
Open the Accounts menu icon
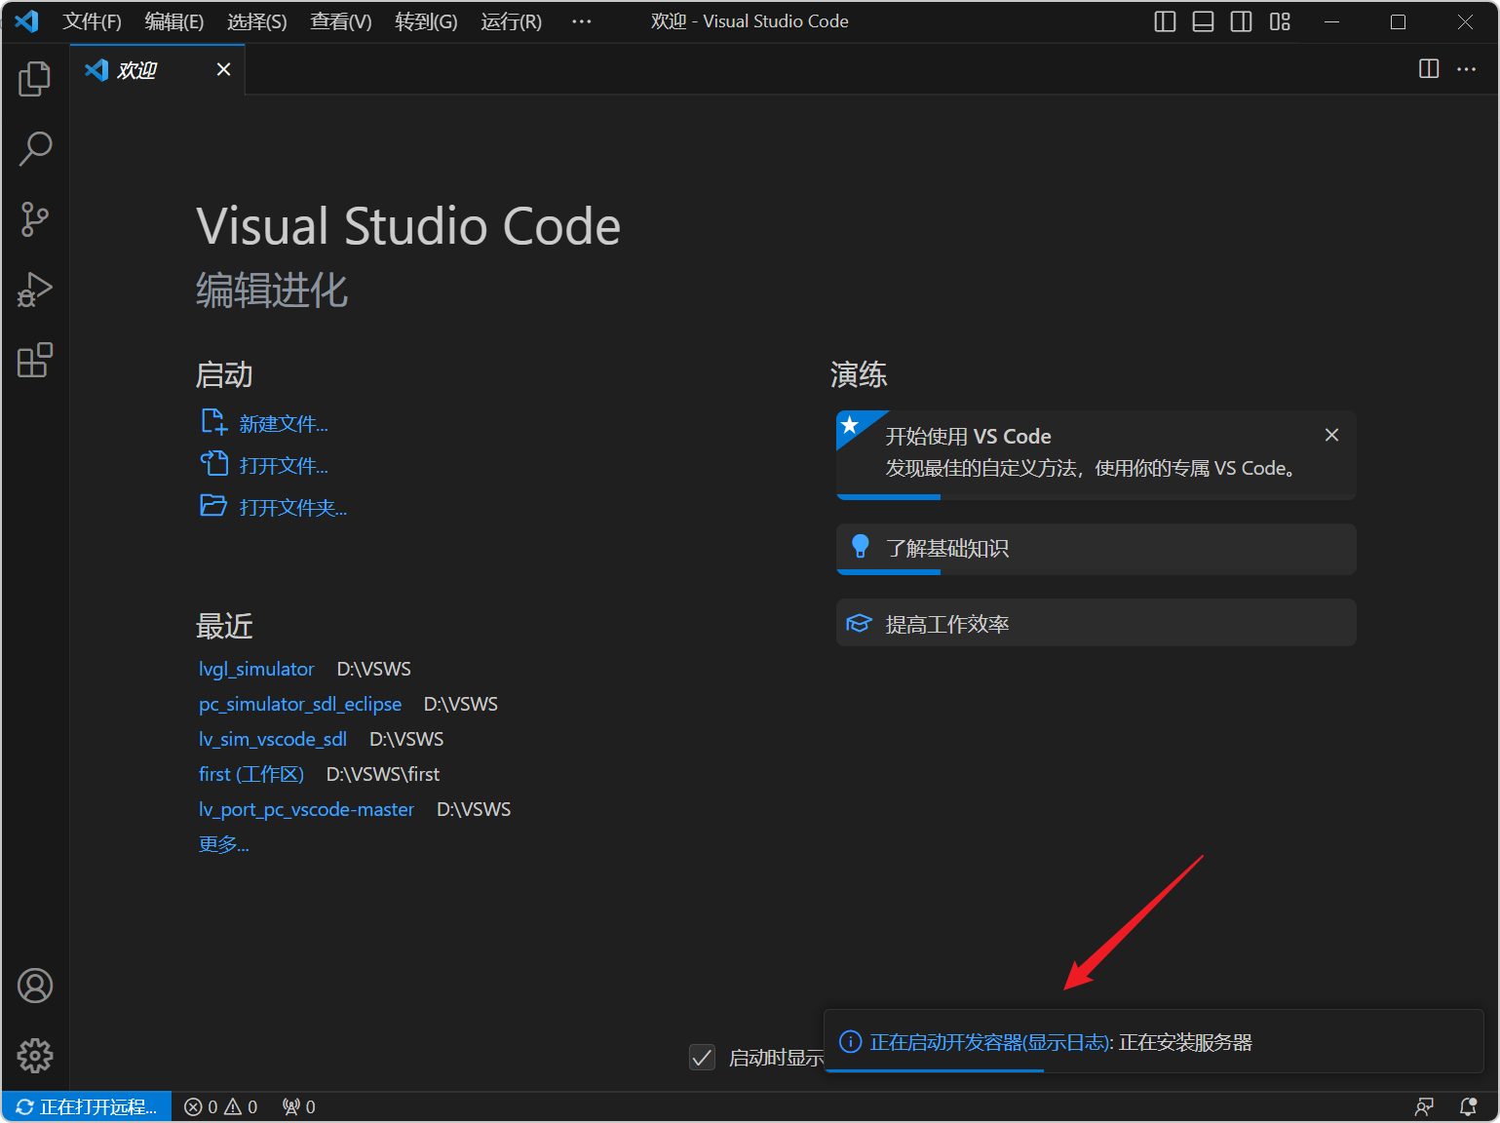tap(35, 986)
